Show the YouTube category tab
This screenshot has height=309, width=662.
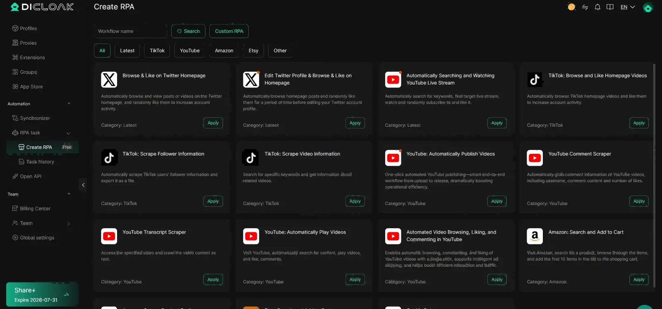[190, 51]
